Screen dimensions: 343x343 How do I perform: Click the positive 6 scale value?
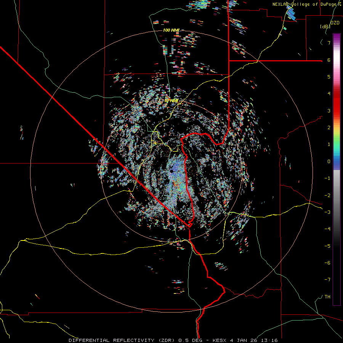[x=329, y=60]
